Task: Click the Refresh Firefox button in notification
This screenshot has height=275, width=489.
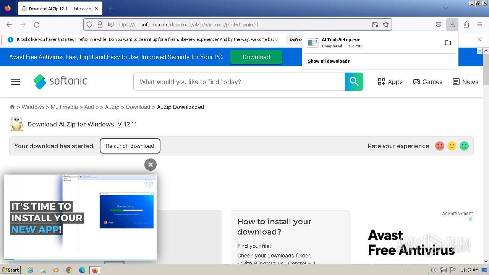Action: [x=295, y=40]
